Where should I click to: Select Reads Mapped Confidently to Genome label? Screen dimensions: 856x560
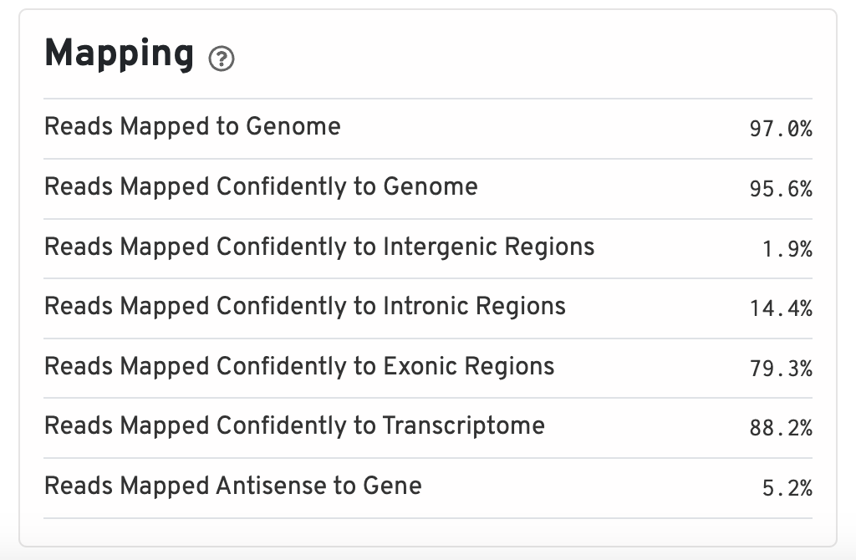point(261,186)
